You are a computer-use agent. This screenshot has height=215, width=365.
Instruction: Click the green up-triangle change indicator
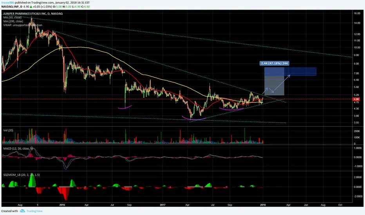pyautogui.click(x=31, y=7)
